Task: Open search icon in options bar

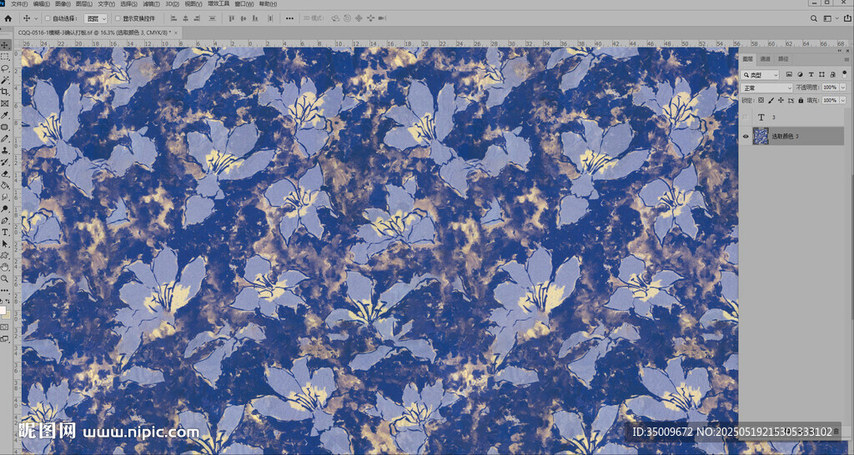Action: point(814,18)
